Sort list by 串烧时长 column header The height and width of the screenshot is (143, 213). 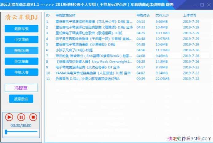pos(143,15)
